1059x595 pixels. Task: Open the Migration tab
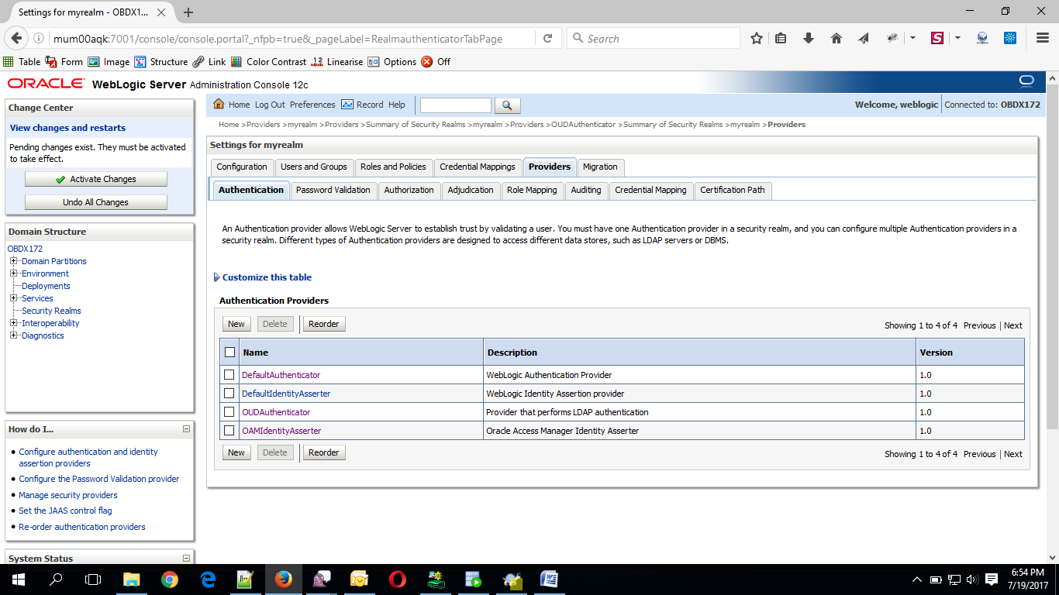click(600, 167)
